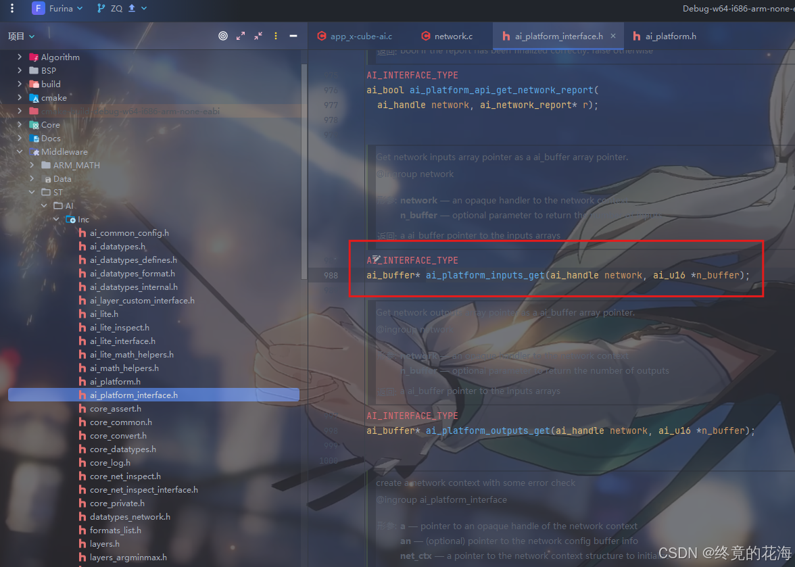The height and width of the screenshot is (567, 795).
Task: Open the Debug-w64 run configuration selector
Action: [738, 8]
